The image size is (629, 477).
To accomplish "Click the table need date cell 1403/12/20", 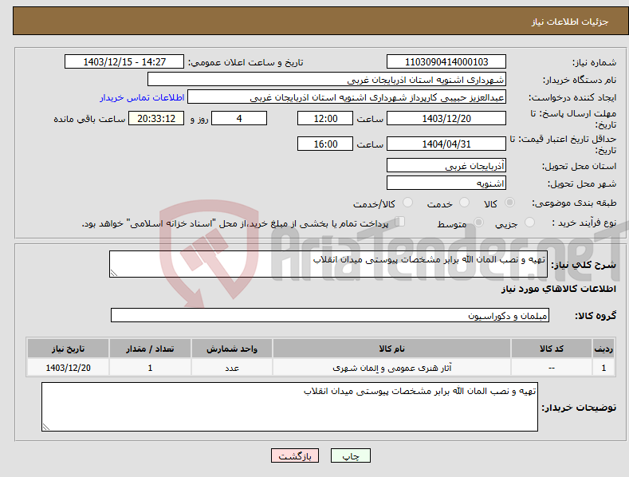I will (69, 368).
